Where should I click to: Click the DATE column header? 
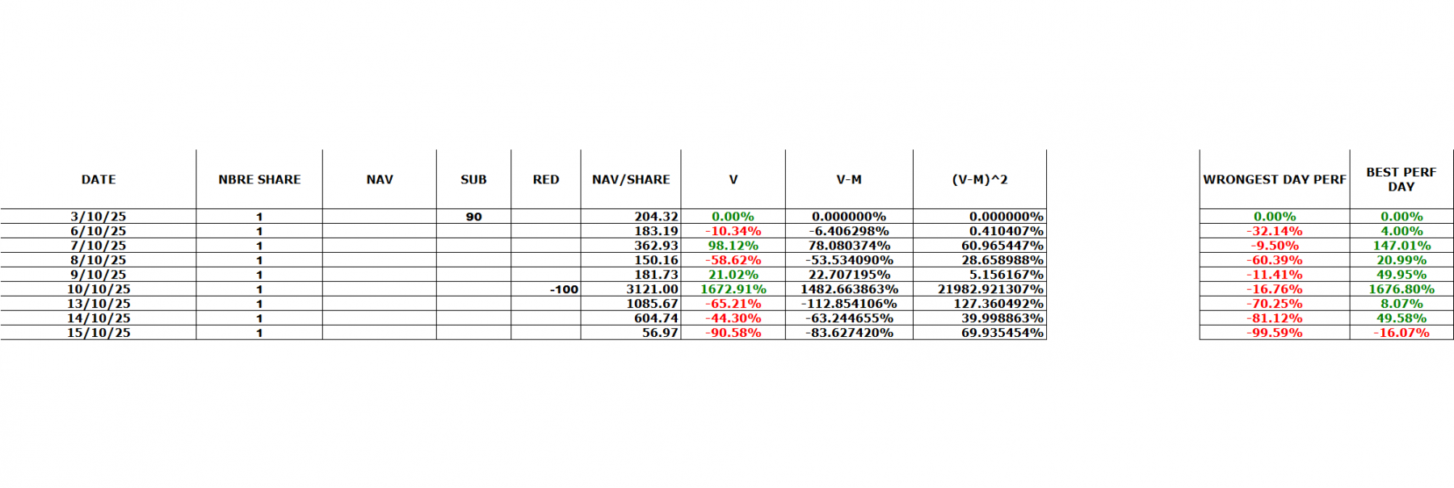pyautogui.click(x=98, y=179)
